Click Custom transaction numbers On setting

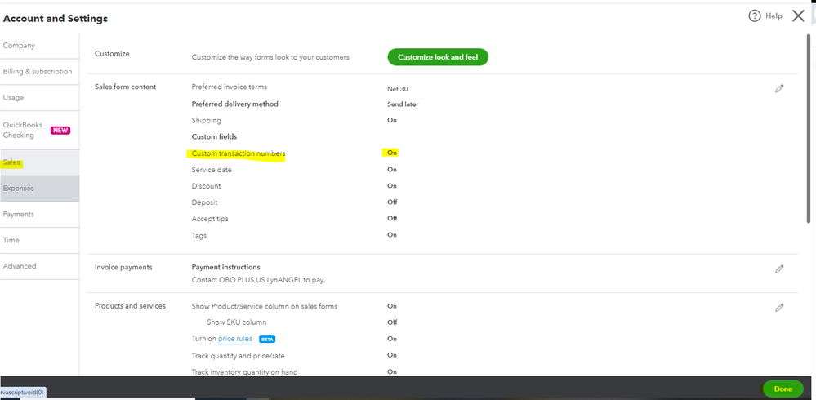click(x=392, y=153)
